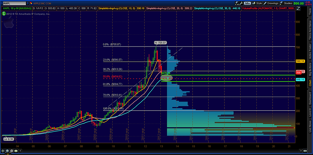
Task: Open the Level II side tab
Action: click(310, 113)
